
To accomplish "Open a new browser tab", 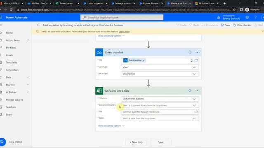I will (x=224, y=3).
